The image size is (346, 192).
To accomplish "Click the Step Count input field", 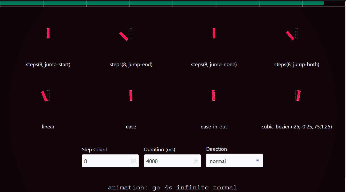I will 110,161.
